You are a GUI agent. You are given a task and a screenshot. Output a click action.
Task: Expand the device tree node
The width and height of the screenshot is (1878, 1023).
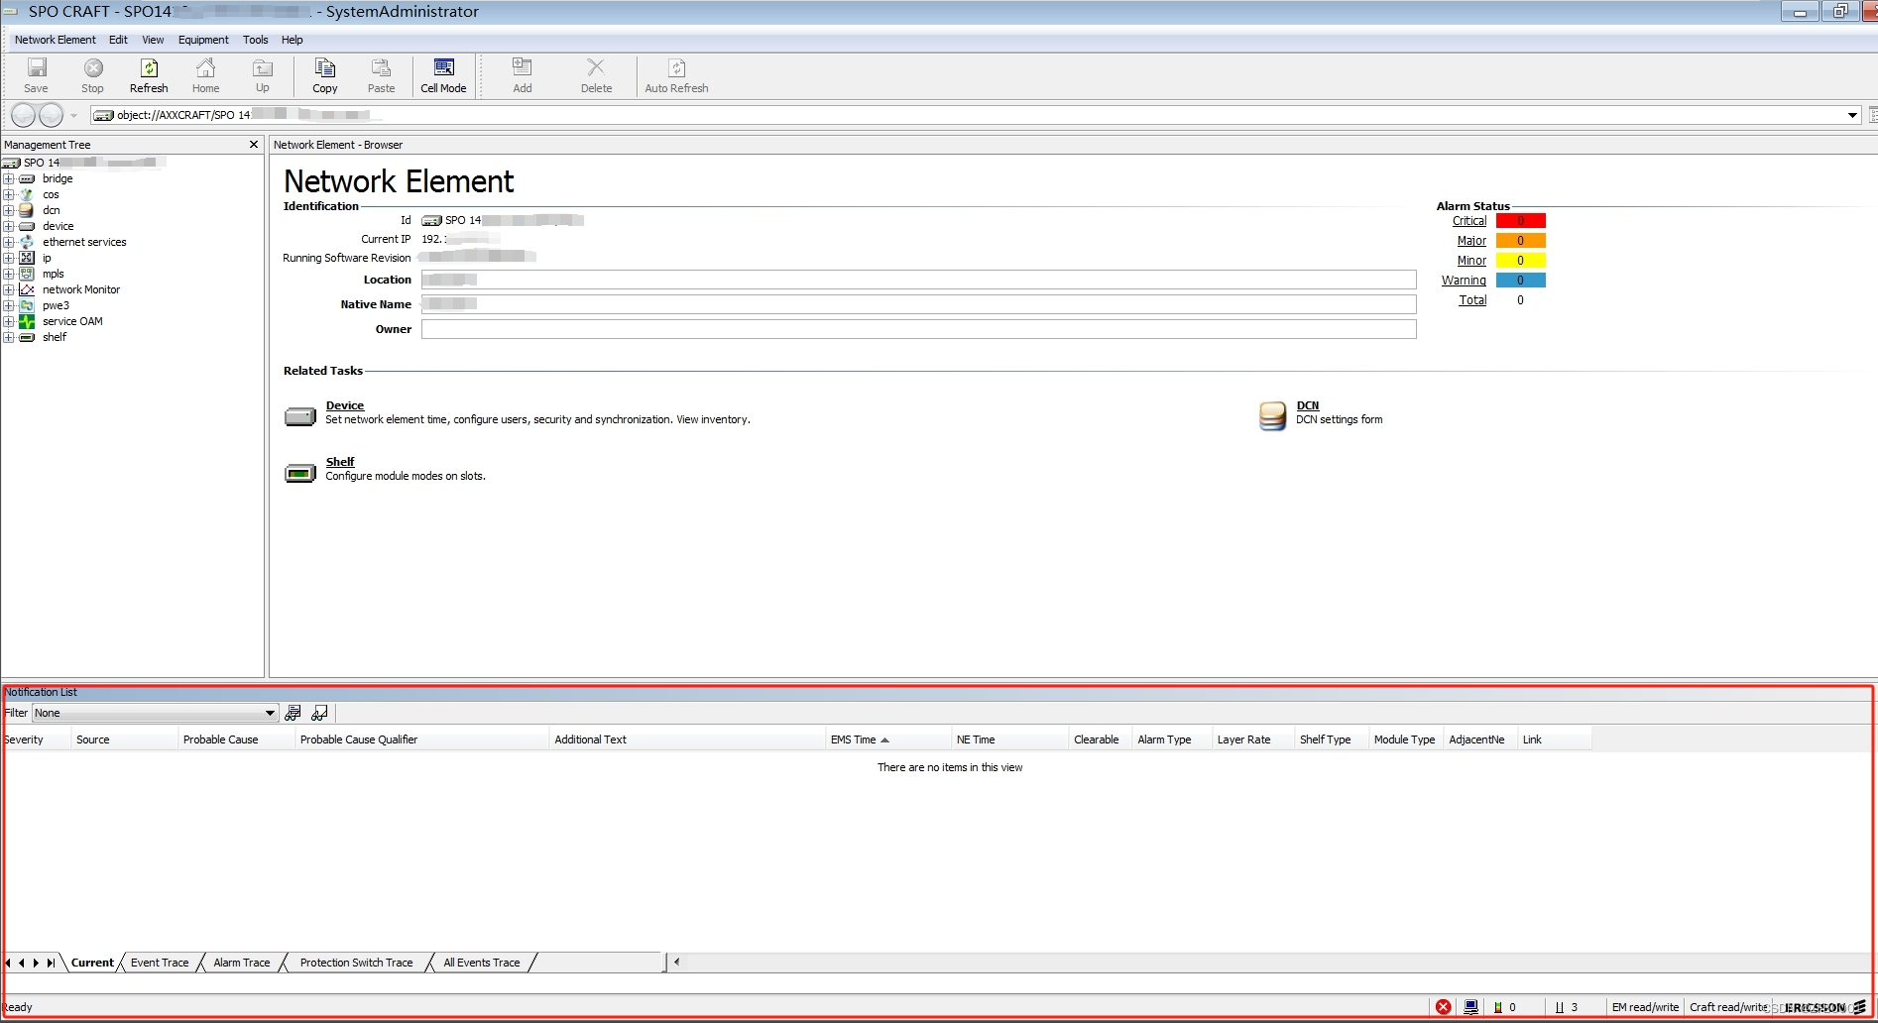coord(8,227)
